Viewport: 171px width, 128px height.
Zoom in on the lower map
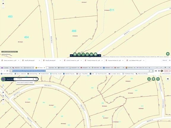[x=3, y=85]
